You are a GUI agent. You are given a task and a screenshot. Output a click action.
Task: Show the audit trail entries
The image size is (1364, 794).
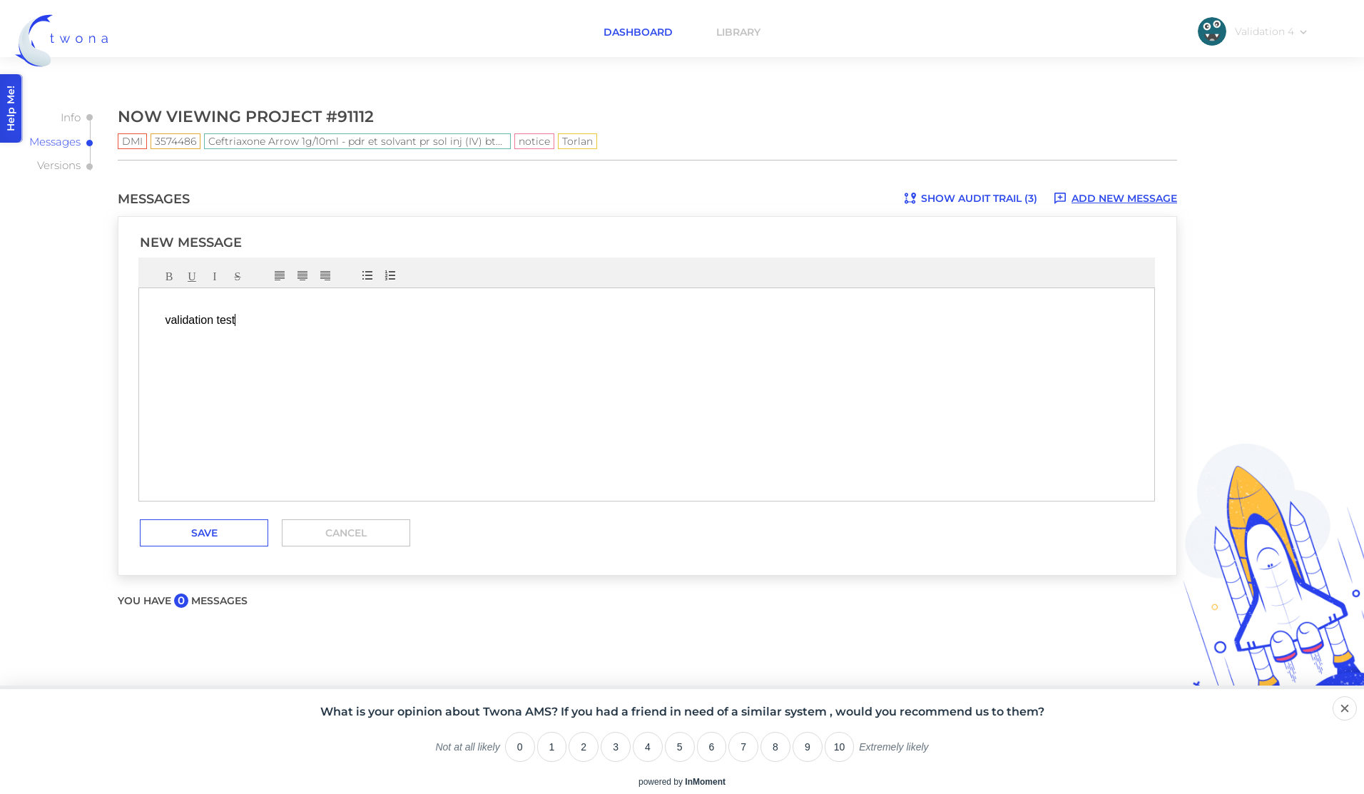coord(970,198)
